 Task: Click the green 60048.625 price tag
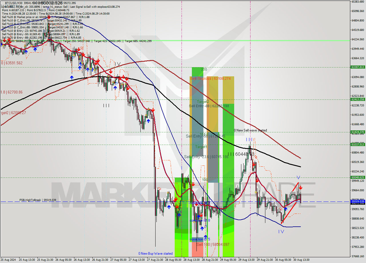(x=357, y=178)
